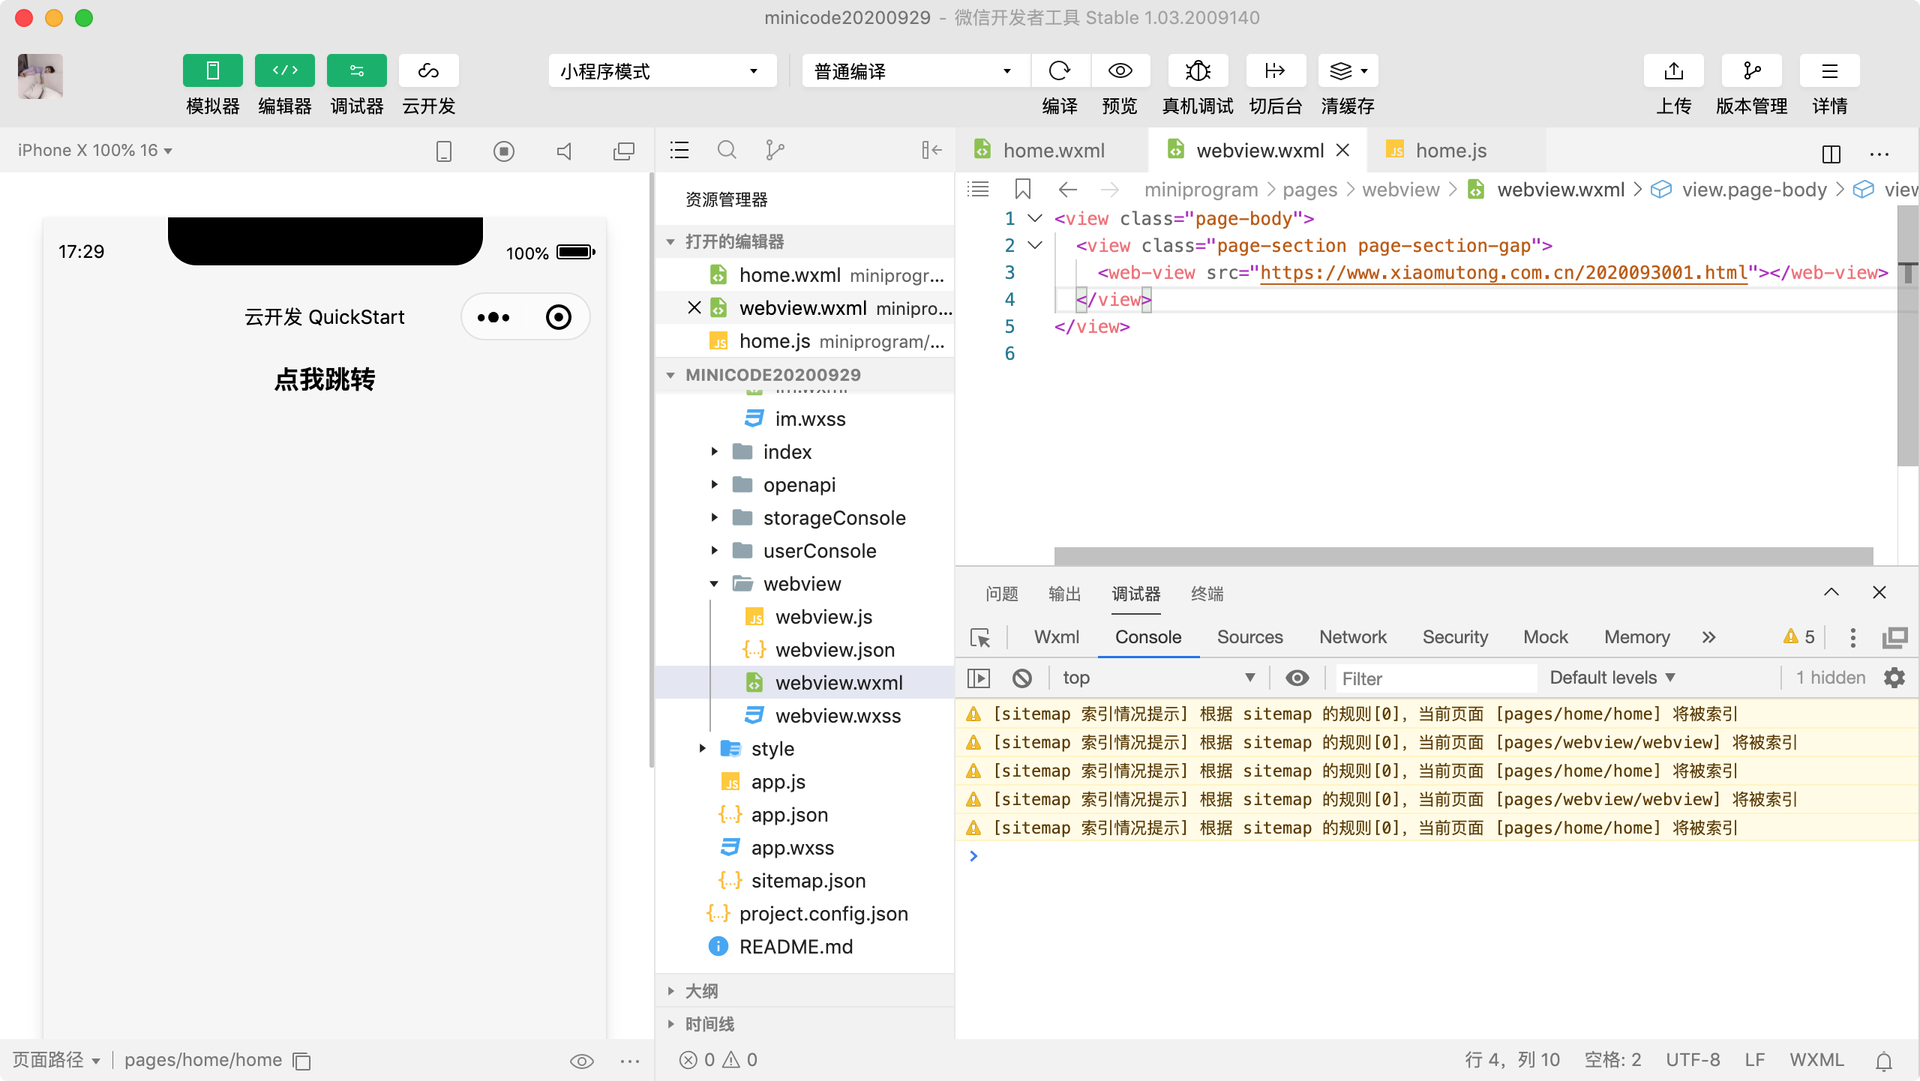Viewport: 1920px width, 1081px height.
Task: Click the 编译 refresh icon
Action: pyautogui.click(x=1060, y=71)
